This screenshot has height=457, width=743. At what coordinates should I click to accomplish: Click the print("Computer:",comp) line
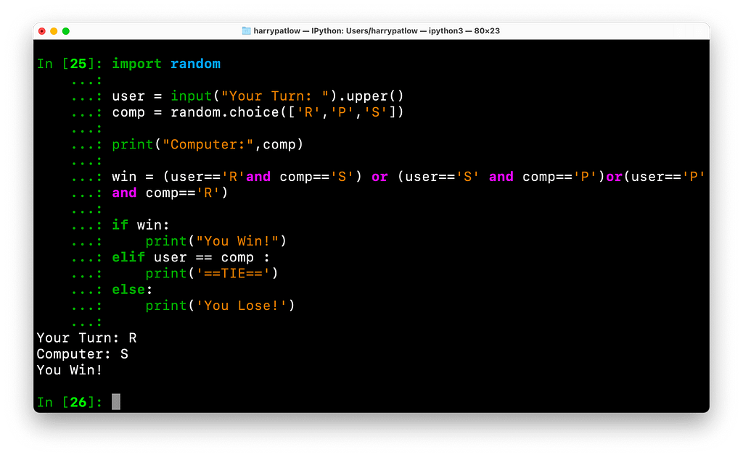[208, 144]
